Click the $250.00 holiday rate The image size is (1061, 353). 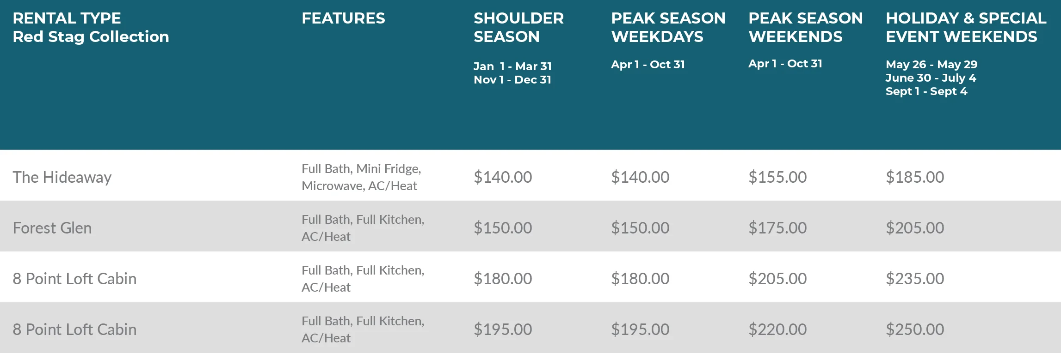click(915, 329)
